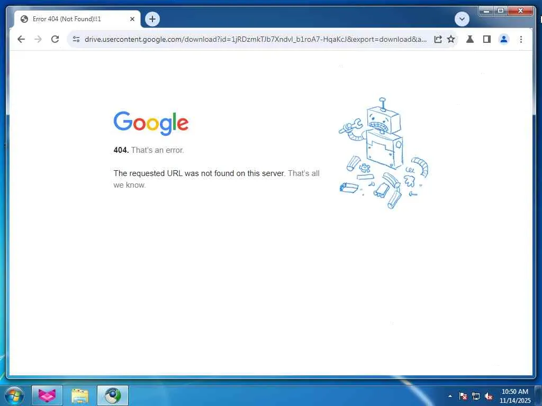
Task: Open the profile avatar menu
Action: point(504,39)
